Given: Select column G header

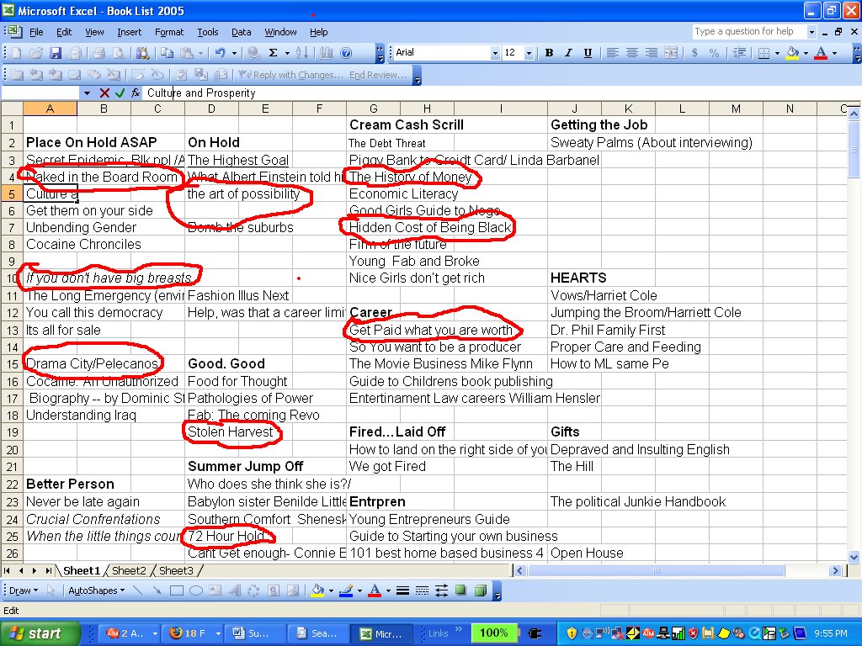Looking at the screenshot, I should coord(373,109).
